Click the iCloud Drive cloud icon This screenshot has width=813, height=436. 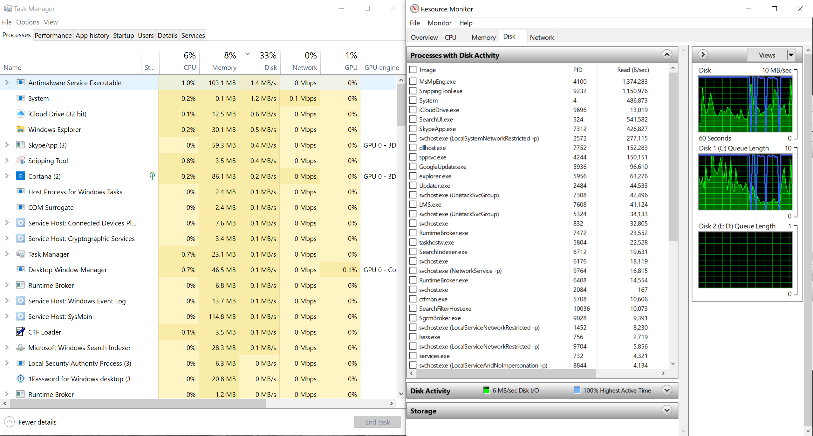[x=20, y=114]
